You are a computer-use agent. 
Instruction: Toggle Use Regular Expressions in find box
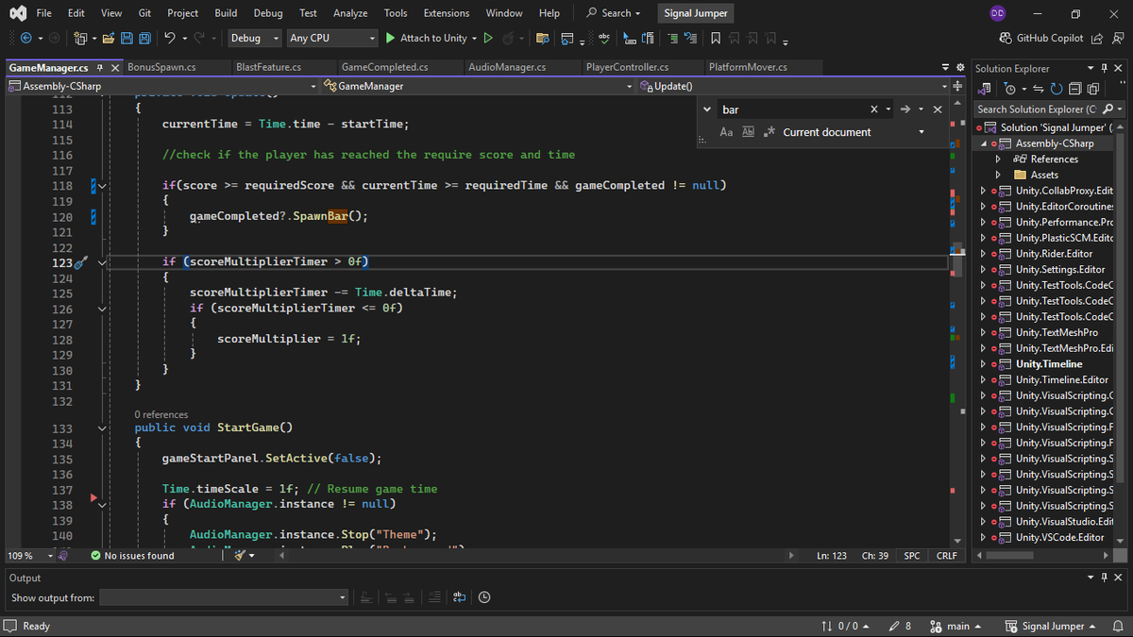[x=769, y=132]
